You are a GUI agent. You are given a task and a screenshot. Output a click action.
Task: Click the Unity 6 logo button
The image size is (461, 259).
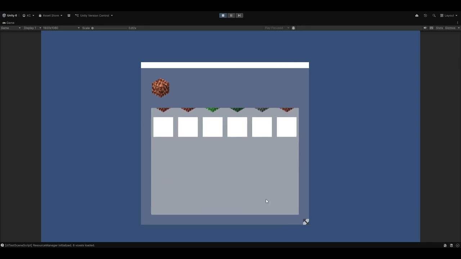click(x=10, y=15)
